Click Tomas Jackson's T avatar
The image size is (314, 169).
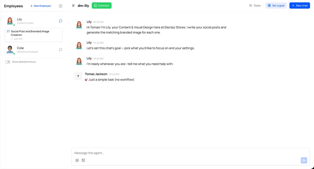[x=78, y=76]
